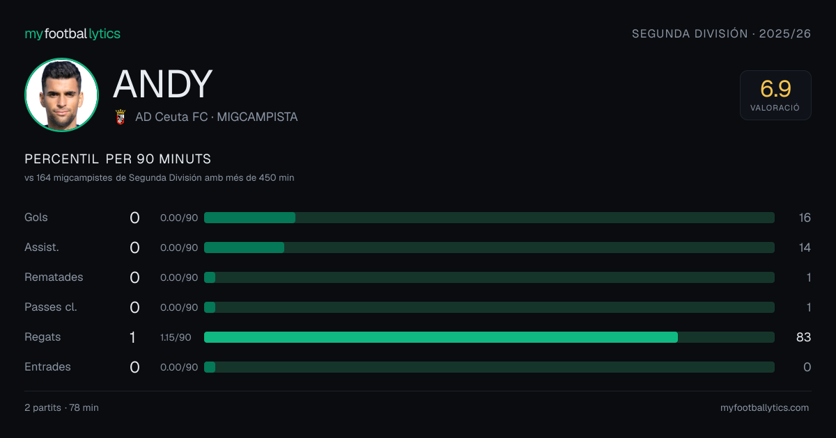Click the Gols percentile bar
The width and height of the screenshot is (836, 438).
pos(489,218)
